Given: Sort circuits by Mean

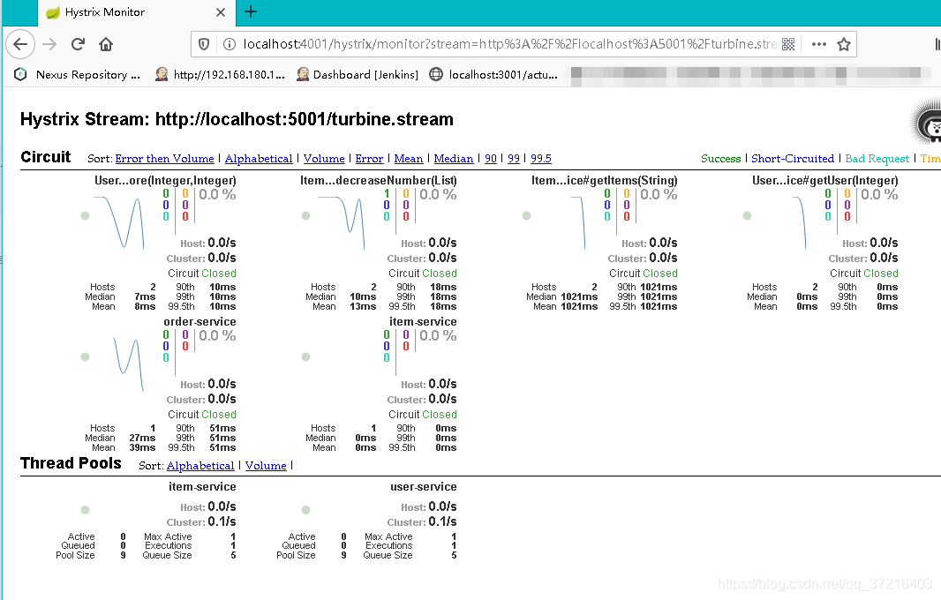Looking at the screenshot, I should [409, 159].
